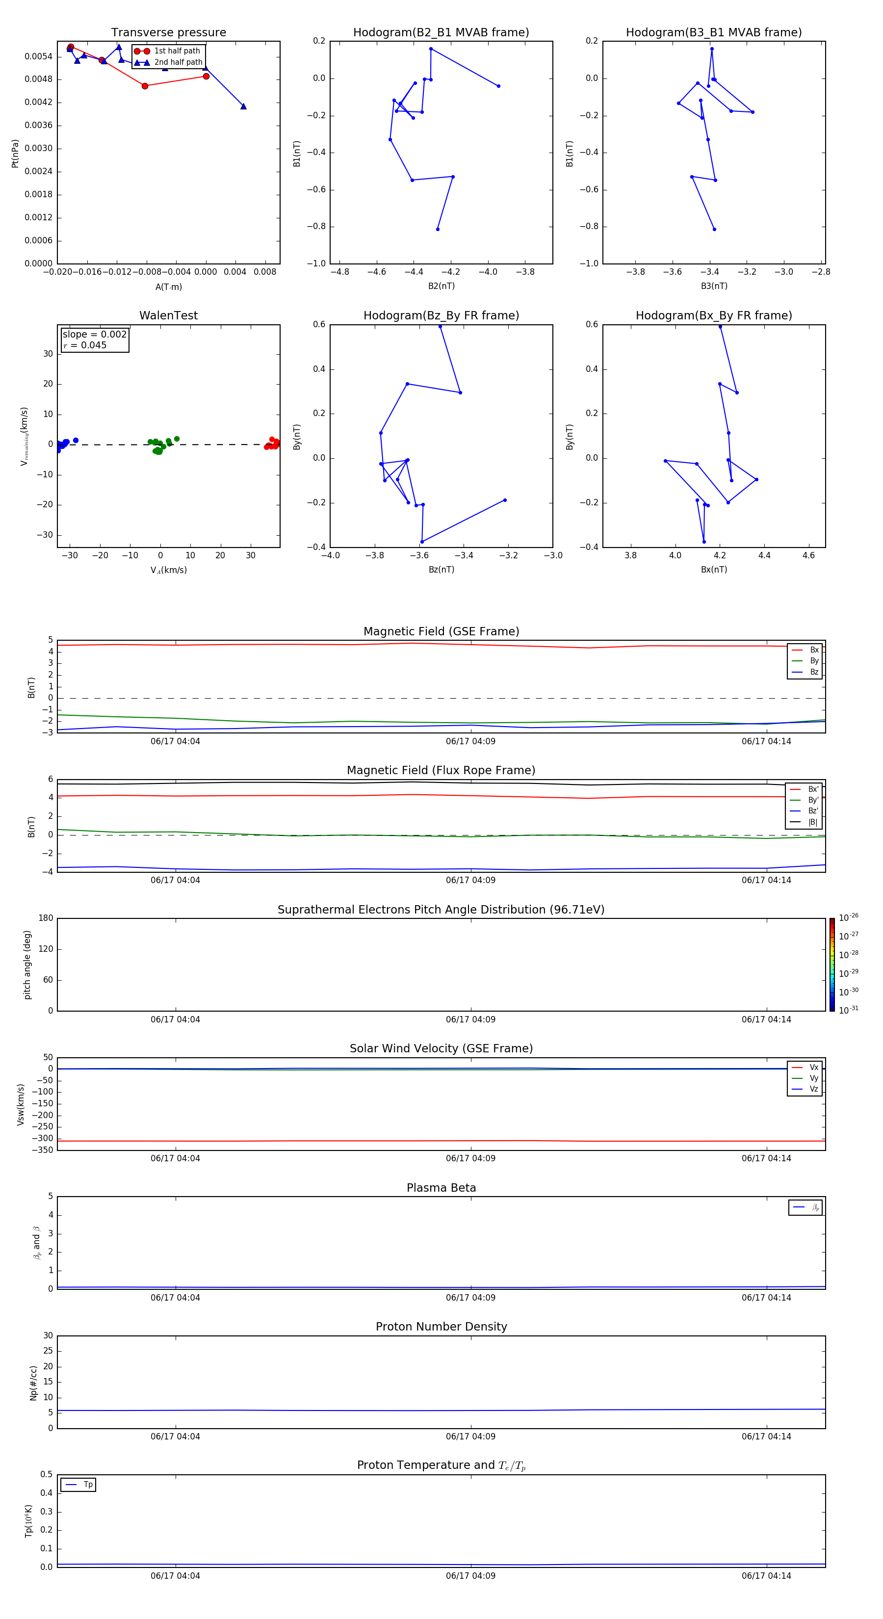
Task: Click the "Plasma Beta" plot title
Action: (441, 1188)
